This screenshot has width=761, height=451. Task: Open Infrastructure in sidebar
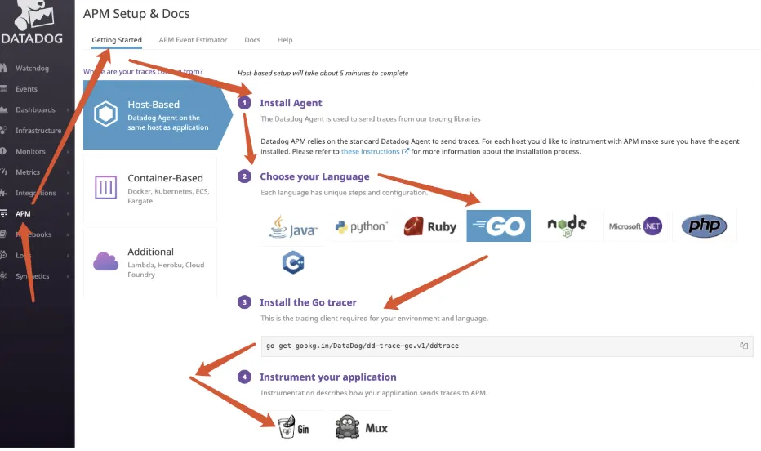click(x=38, y=131)
